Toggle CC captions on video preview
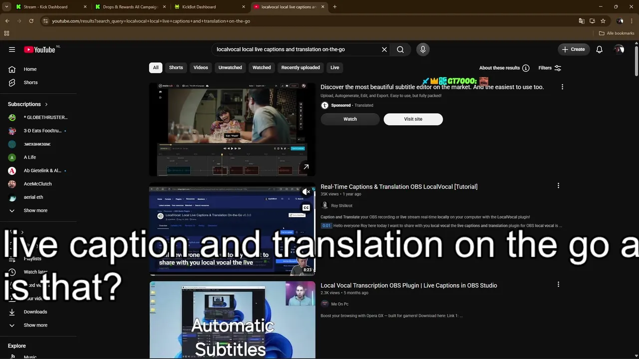This screenshot has height=359, width=639. tap(306, 207)
